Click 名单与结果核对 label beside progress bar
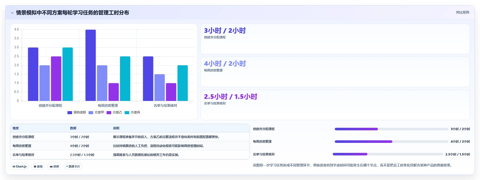 click(264, 154)
